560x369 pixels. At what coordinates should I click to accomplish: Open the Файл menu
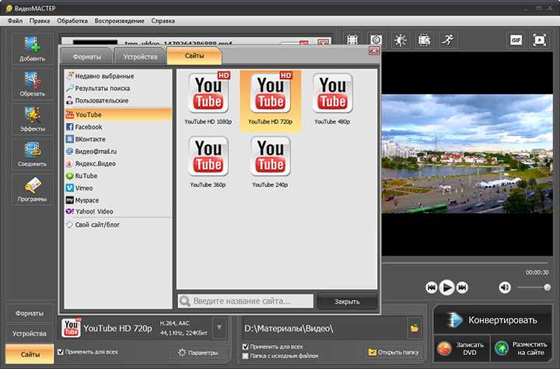pos(15,21)
